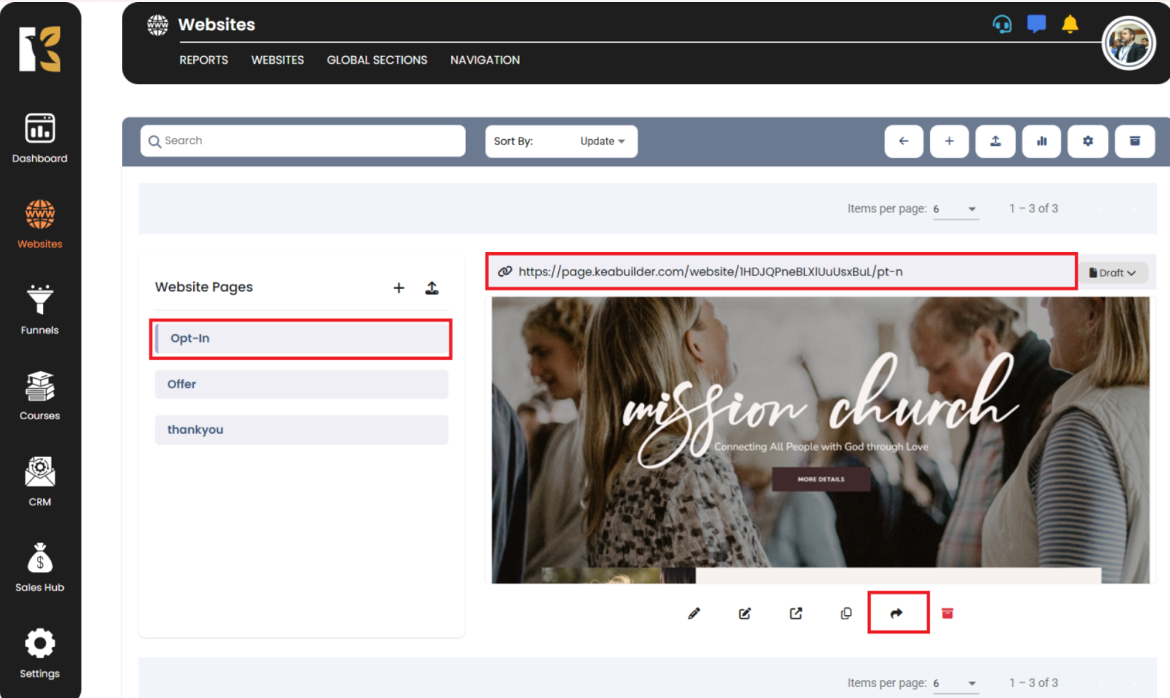This screenshot has width=1170, height=698.
Task: Select the thankyou page
Action: pos(301,429)
